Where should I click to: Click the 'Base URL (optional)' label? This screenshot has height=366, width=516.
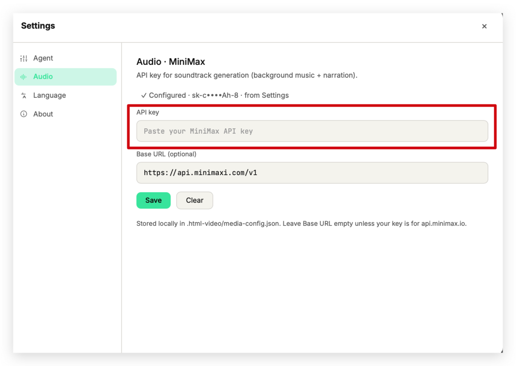click(x=166, y=154)
